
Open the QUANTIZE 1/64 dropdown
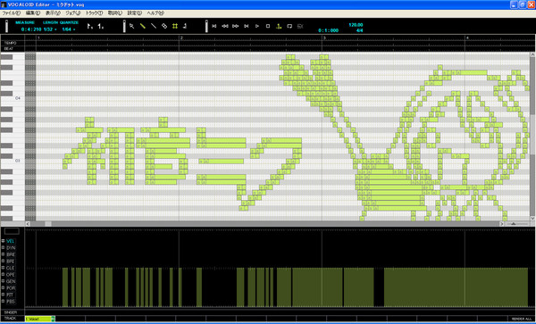pyautogui.click(x=69, y=29)
